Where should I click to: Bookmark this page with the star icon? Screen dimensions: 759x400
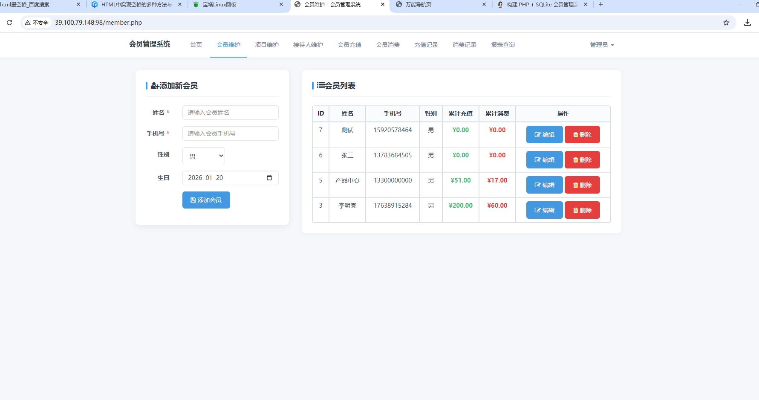click(726, 23)
